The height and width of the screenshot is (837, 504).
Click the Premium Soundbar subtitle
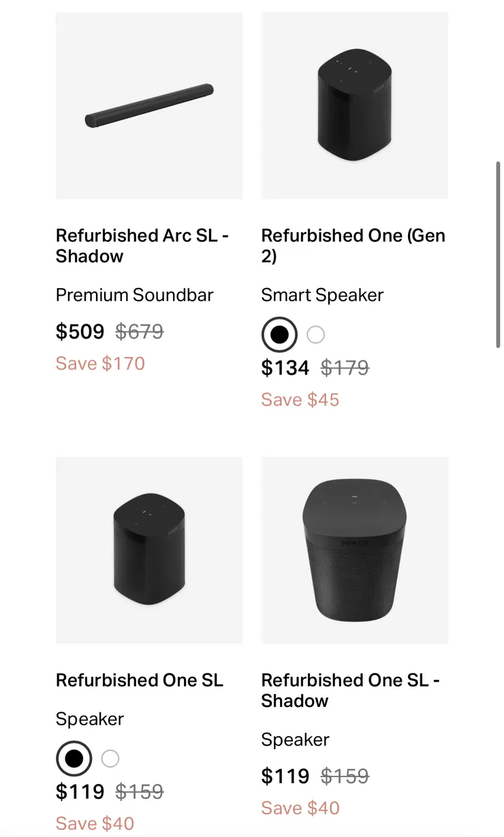pos(135,295)
